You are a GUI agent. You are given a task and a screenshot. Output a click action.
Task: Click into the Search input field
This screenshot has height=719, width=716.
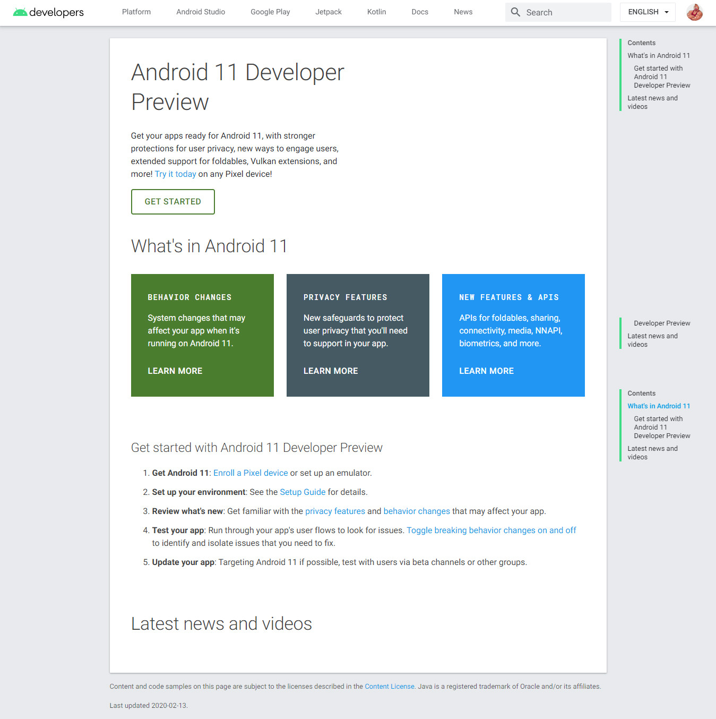tap(558, 12)
